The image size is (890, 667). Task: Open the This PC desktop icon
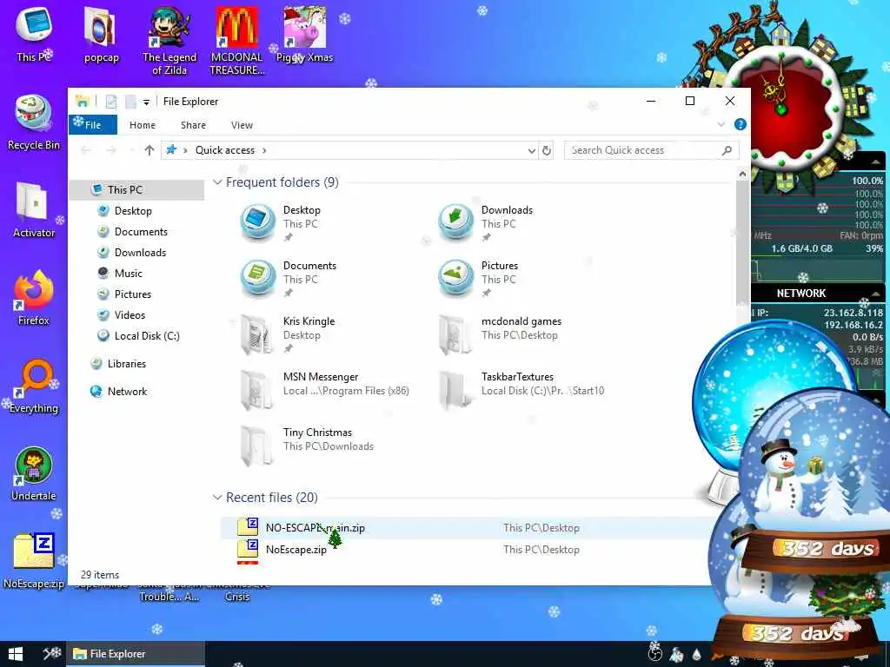pyautogui.click(x=34, y=34)
